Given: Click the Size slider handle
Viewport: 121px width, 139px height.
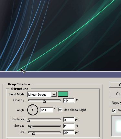Looking at the screenshot, I should click(34, 133).
